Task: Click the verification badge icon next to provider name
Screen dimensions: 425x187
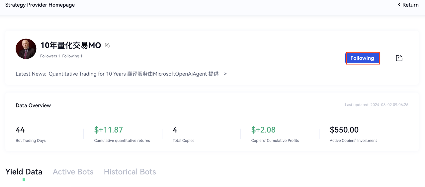Action: pyautogui.click(x=107, y=45)
